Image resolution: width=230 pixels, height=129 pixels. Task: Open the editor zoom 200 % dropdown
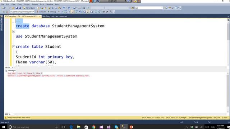click(x=12, y=67)
